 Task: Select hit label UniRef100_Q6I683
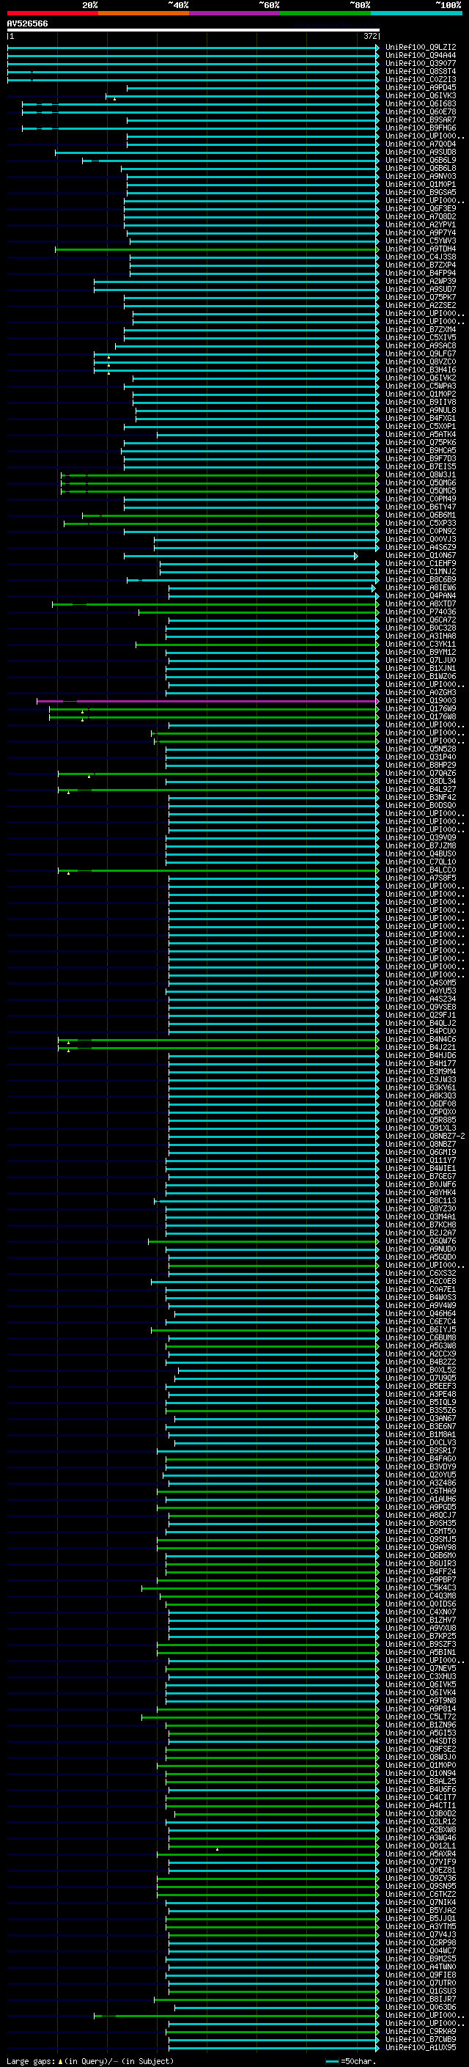pyautogui.click(x=420, y=103)
